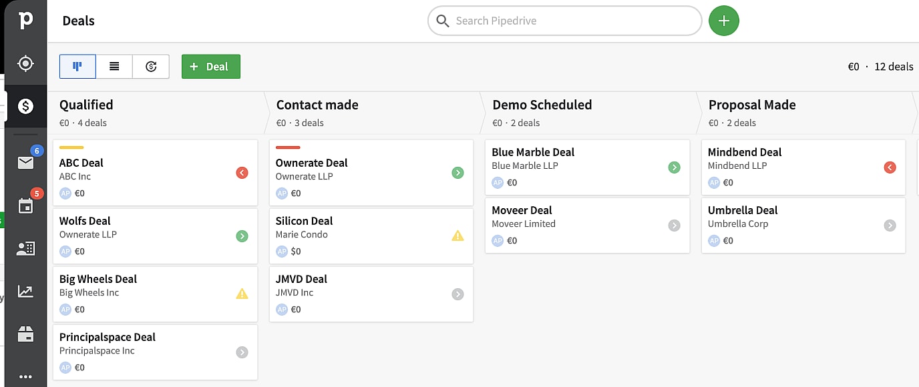Click the green Deal button
The image size is (919, 387).
click(210, 67)
